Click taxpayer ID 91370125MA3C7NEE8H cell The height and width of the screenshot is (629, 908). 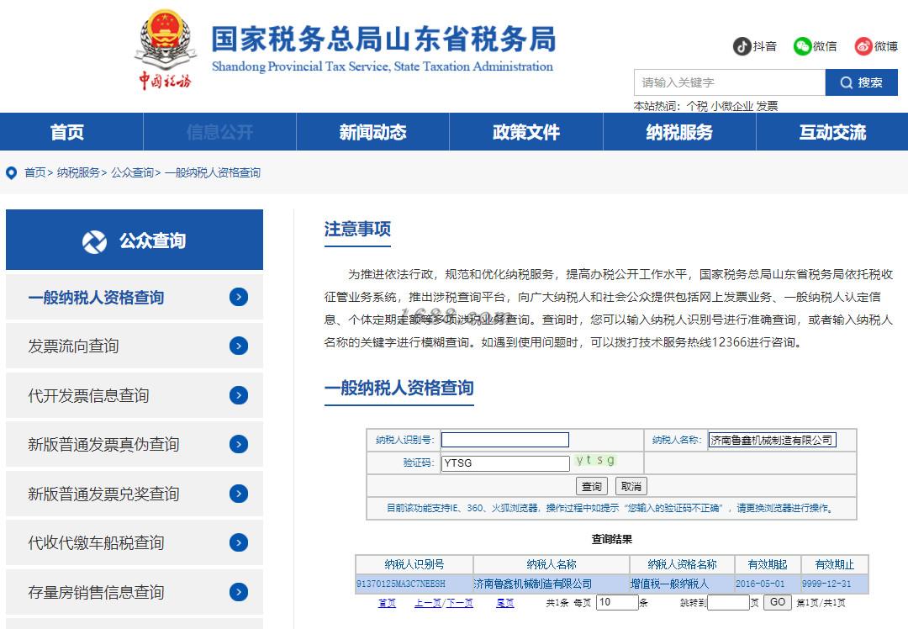[414, 584]
